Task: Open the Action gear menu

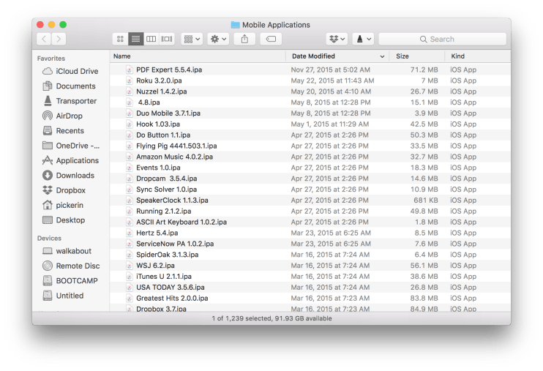Action: pos(218,39)
